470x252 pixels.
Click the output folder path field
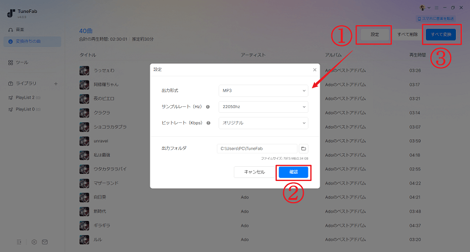[x=257, y=149]
